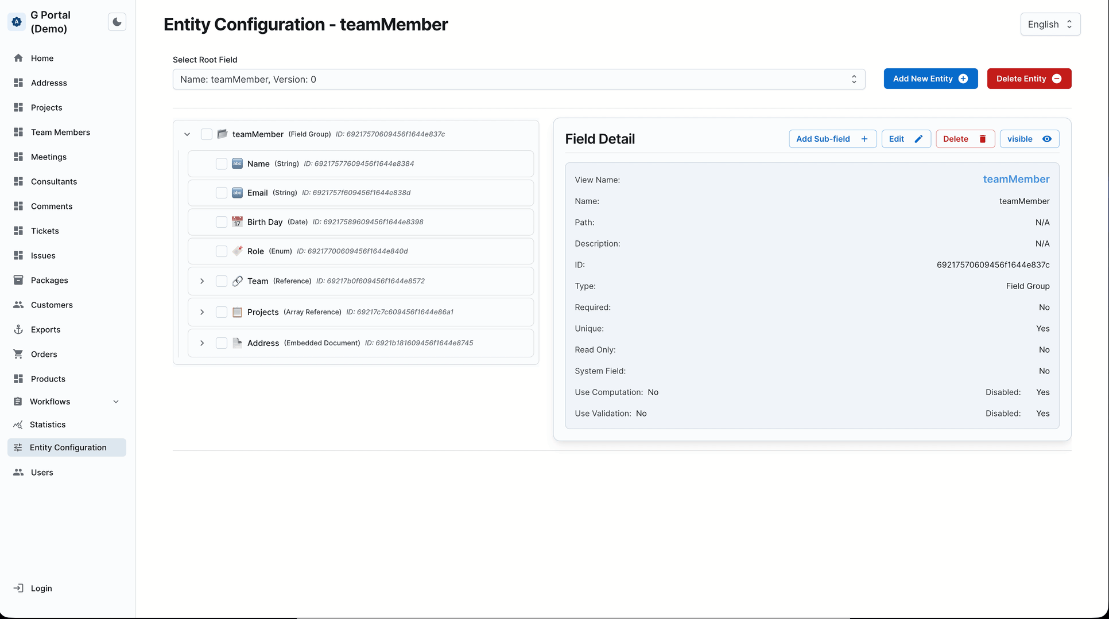
Task: Click the Entity Configuration sliders icon
Action: click(18, 447)
